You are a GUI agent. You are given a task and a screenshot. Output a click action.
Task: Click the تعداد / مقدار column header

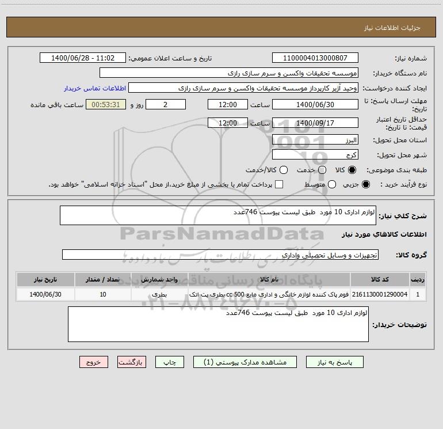pos(103,279)
